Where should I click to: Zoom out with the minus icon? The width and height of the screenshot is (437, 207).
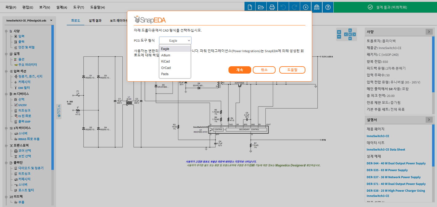339,36
